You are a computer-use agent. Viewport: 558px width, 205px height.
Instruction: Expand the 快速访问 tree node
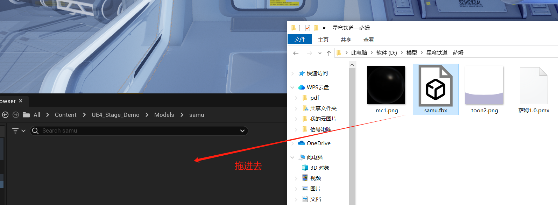pos(292,73)
